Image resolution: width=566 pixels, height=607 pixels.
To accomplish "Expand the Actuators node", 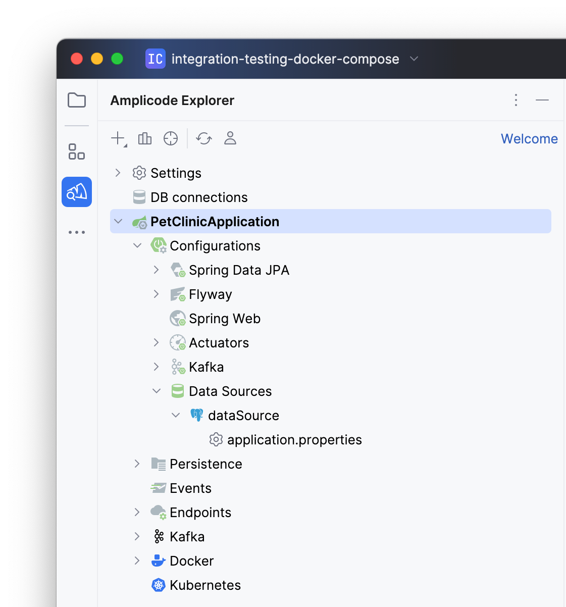I will [x=156, y=342].
